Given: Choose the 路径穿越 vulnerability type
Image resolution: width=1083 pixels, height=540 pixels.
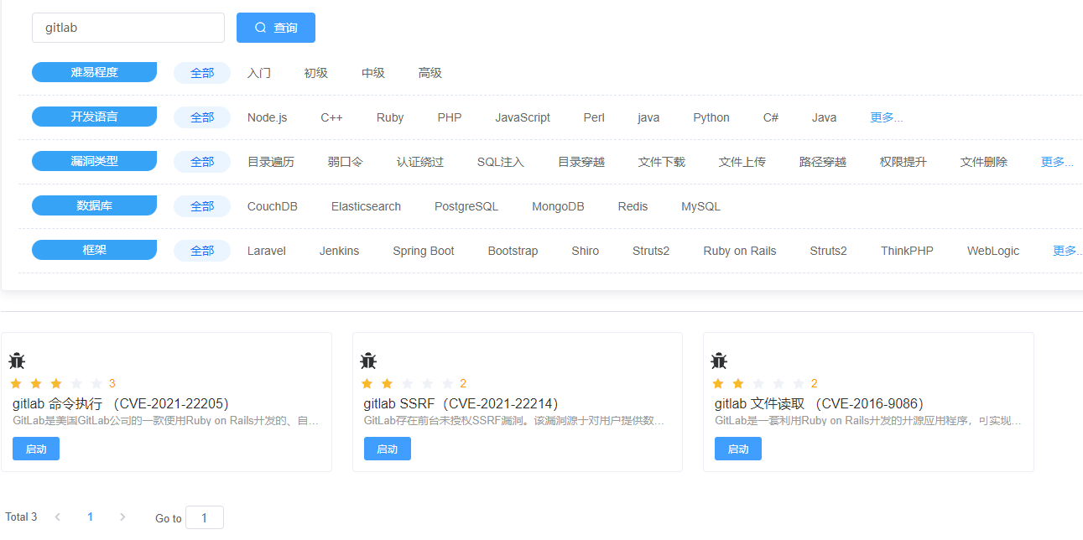Looking at the screenshot, I should (823, 162).
